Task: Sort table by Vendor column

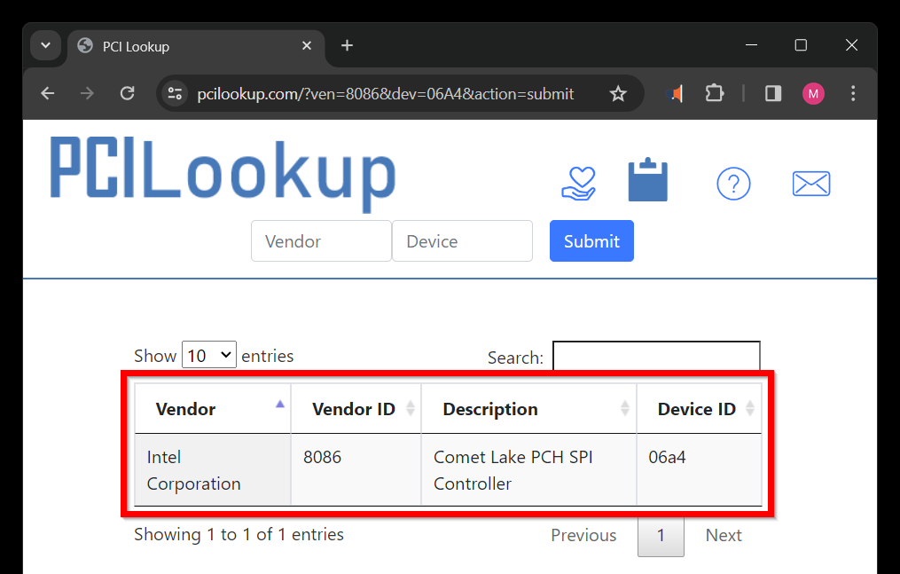Action: (x=213, y=409)
